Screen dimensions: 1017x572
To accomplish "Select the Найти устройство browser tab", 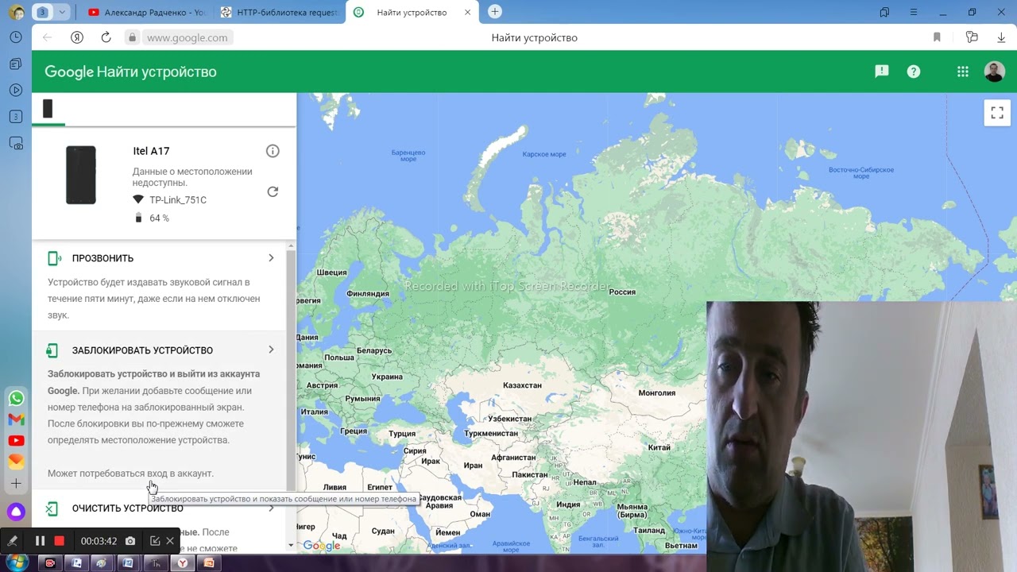I will click(412, 12).
